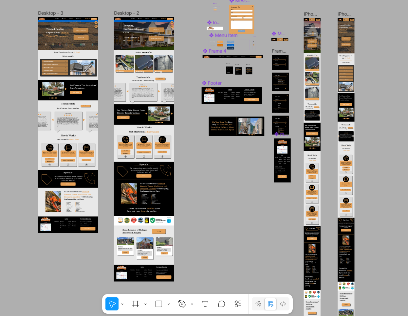Click Send Message button in the Message Us form
Image resolution: width=408 pixels, height=316 pixels.
coord(241,31)
